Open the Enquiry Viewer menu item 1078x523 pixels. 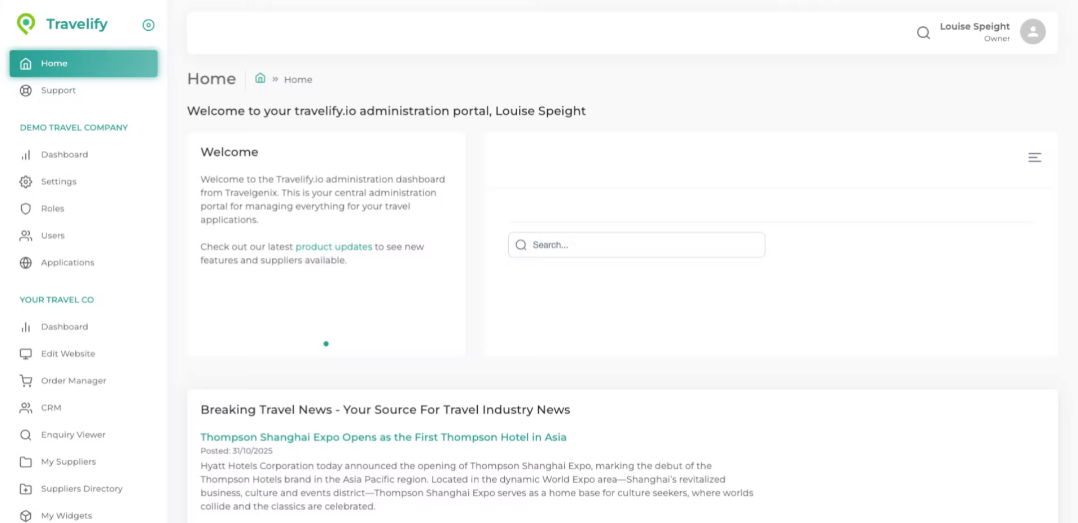coord(73,434)
